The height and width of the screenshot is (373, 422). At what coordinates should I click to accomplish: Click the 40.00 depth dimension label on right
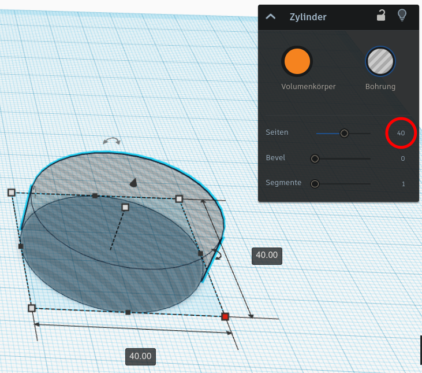click(x=267, y=255)
